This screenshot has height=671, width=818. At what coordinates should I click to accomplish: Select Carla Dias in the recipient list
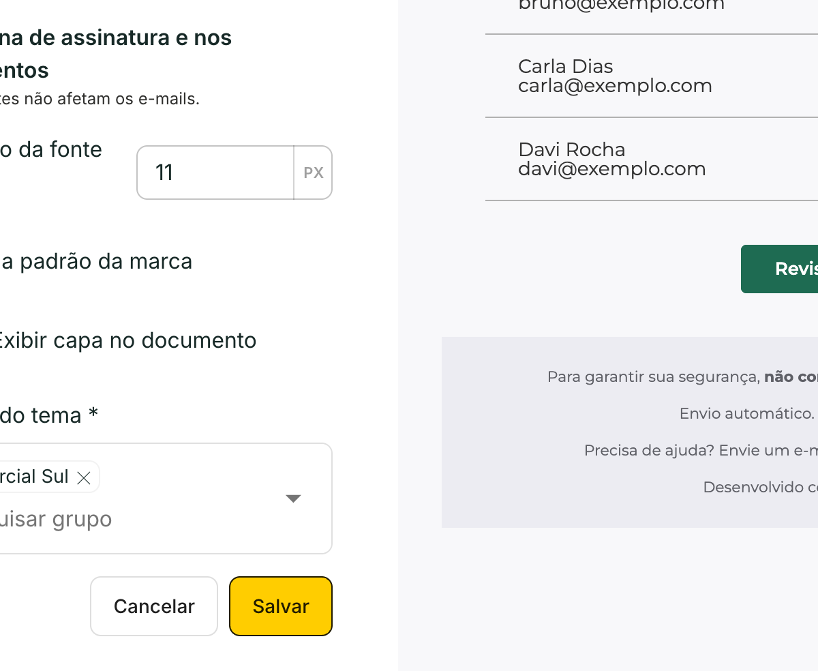(566, 66)
